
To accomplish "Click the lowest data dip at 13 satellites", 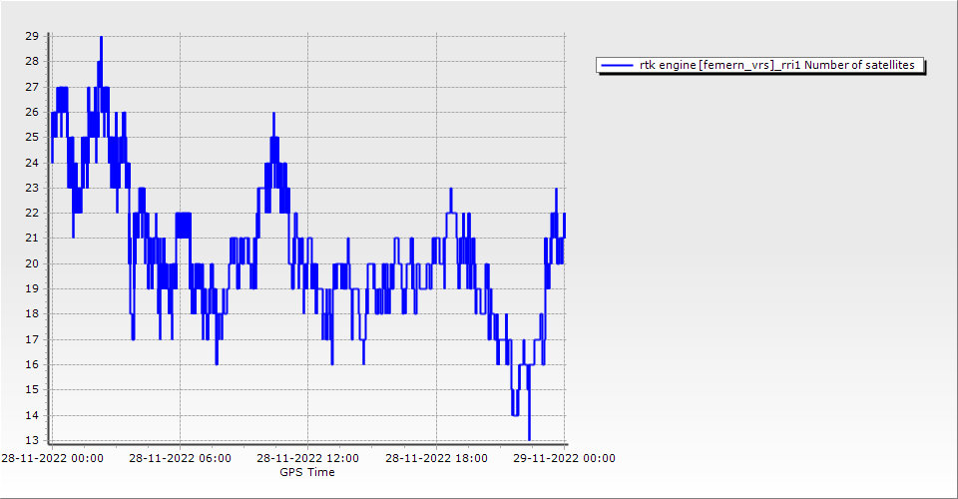I will point(529,438).
